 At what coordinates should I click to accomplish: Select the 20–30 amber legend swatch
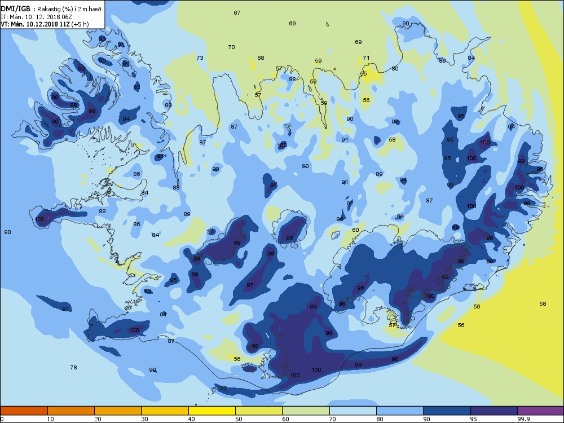(118, 411)
